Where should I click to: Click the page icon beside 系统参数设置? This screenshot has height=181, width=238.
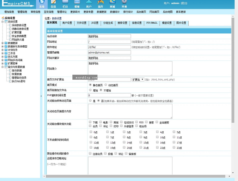10,25
